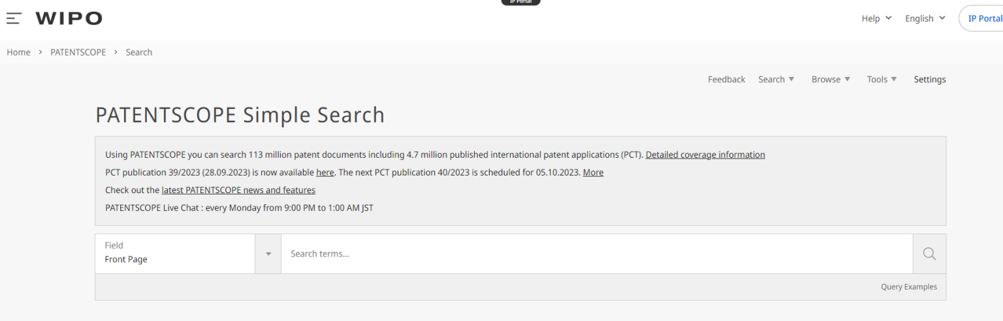Click the magnifying glass search icon
Screen dimensions: 1003x321
[929, 254]
